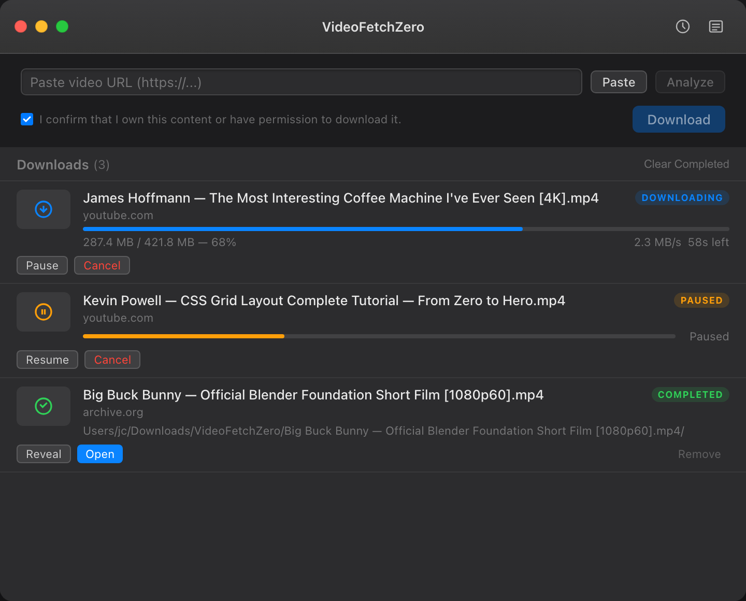Click the permission confirmation sentence text
The height and width of the screenshot is (601, 746).
(x=220, y=120)
